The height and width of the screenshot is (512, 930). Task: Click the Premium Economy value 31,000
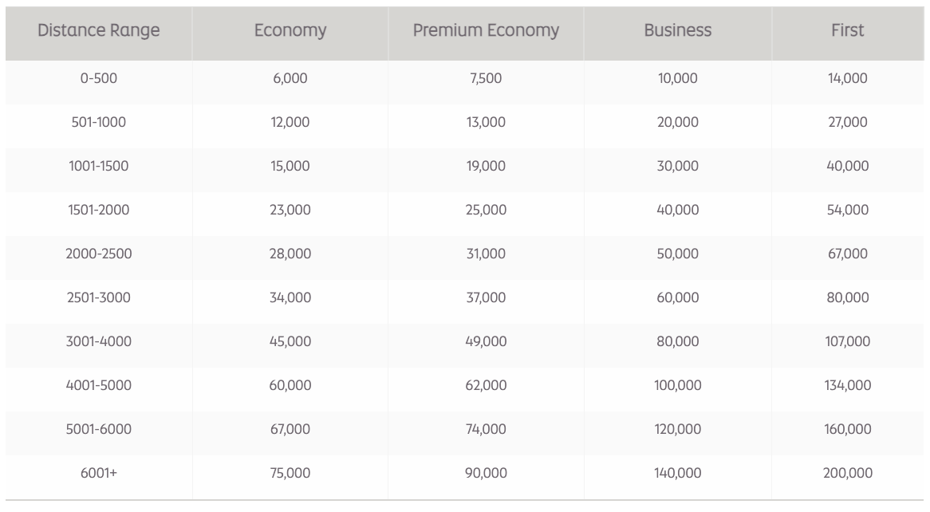pyautogui.click(x=486, y=254)
